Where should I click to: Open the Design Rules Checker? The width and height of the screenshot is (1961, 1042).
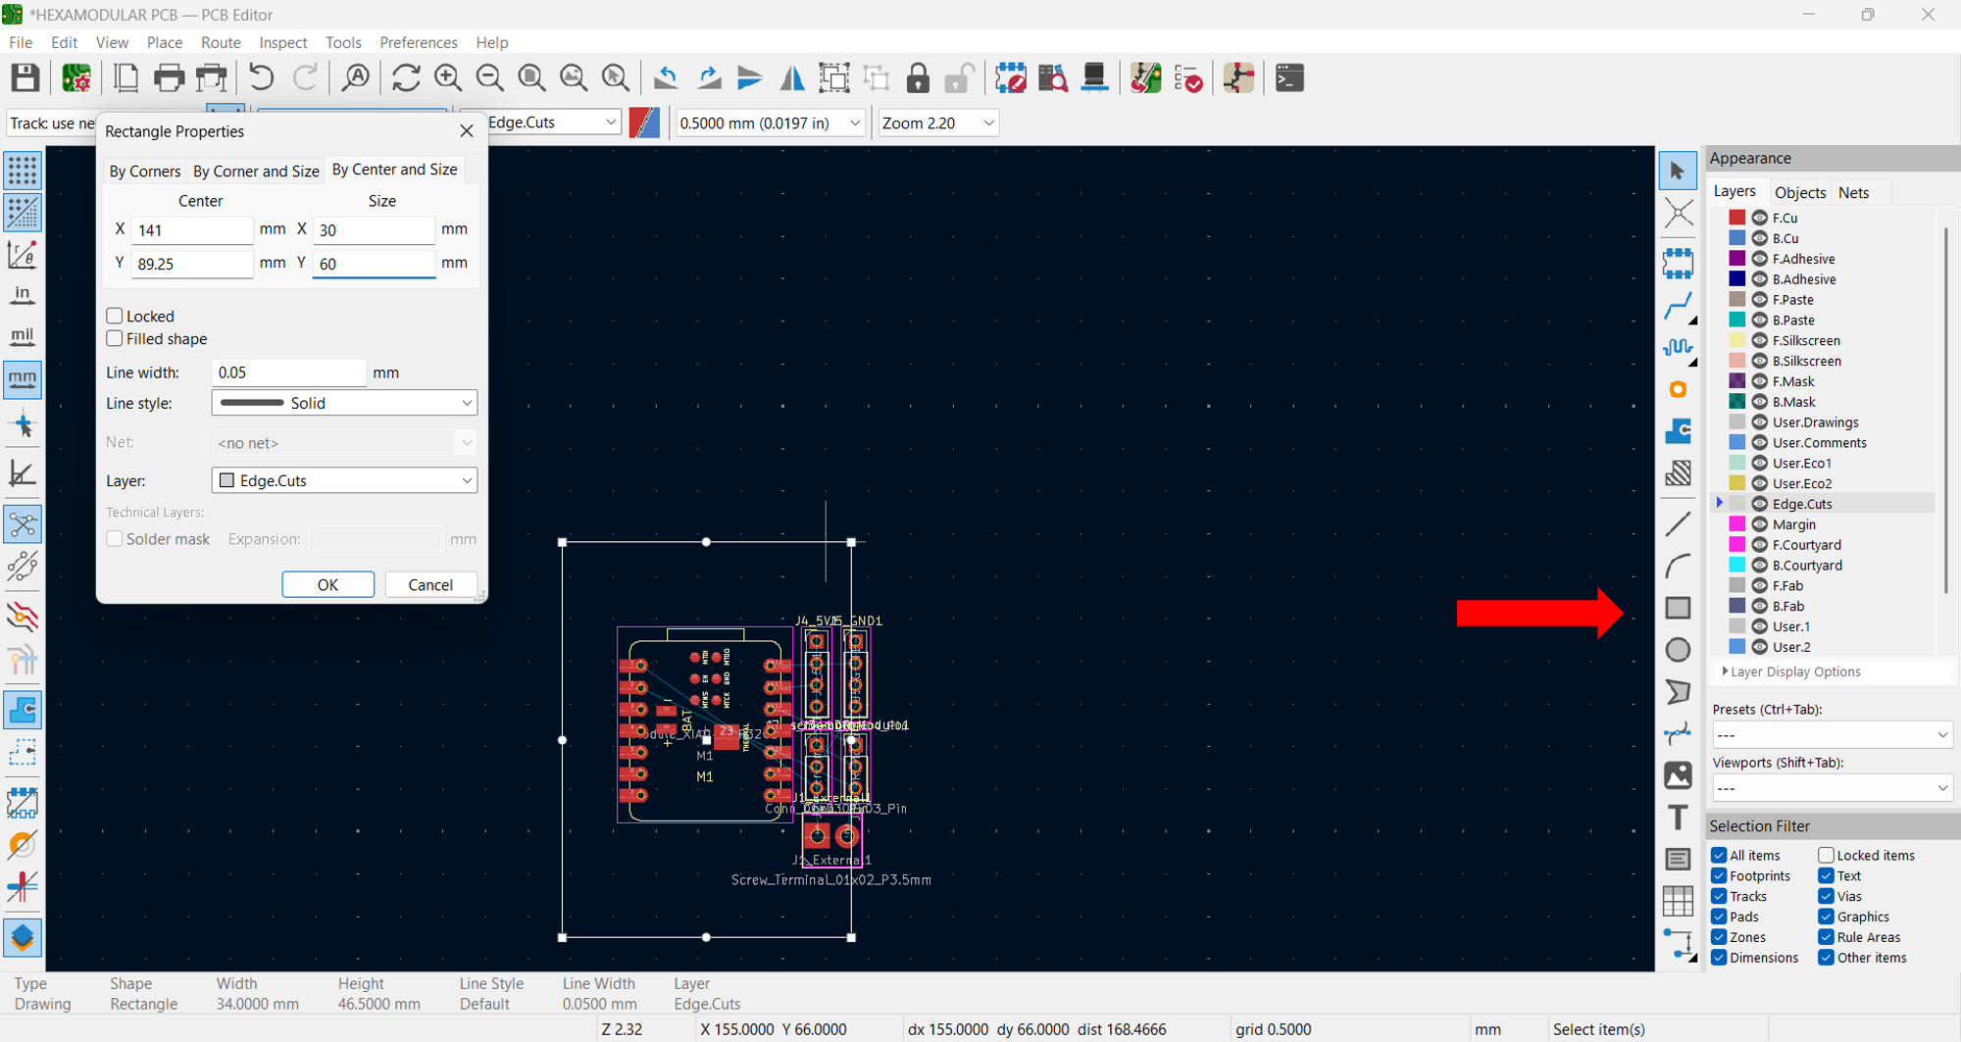(1188, 77)
